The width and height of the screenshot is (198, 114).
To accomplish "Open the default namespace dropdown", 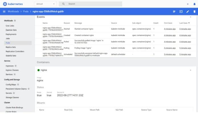I will click(45, 4).
